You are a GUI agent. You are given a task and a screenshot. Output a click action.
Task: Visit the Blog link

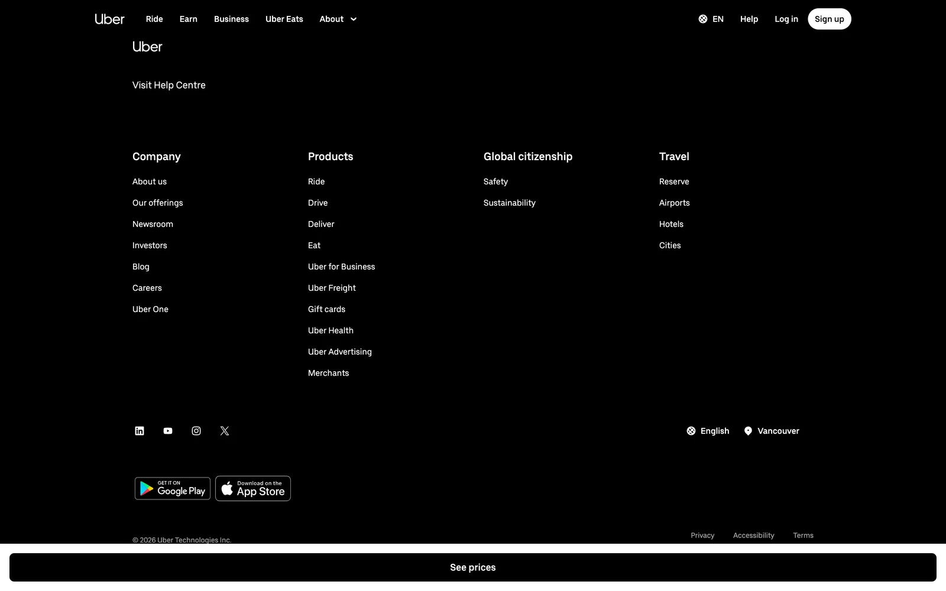[141, 267]
